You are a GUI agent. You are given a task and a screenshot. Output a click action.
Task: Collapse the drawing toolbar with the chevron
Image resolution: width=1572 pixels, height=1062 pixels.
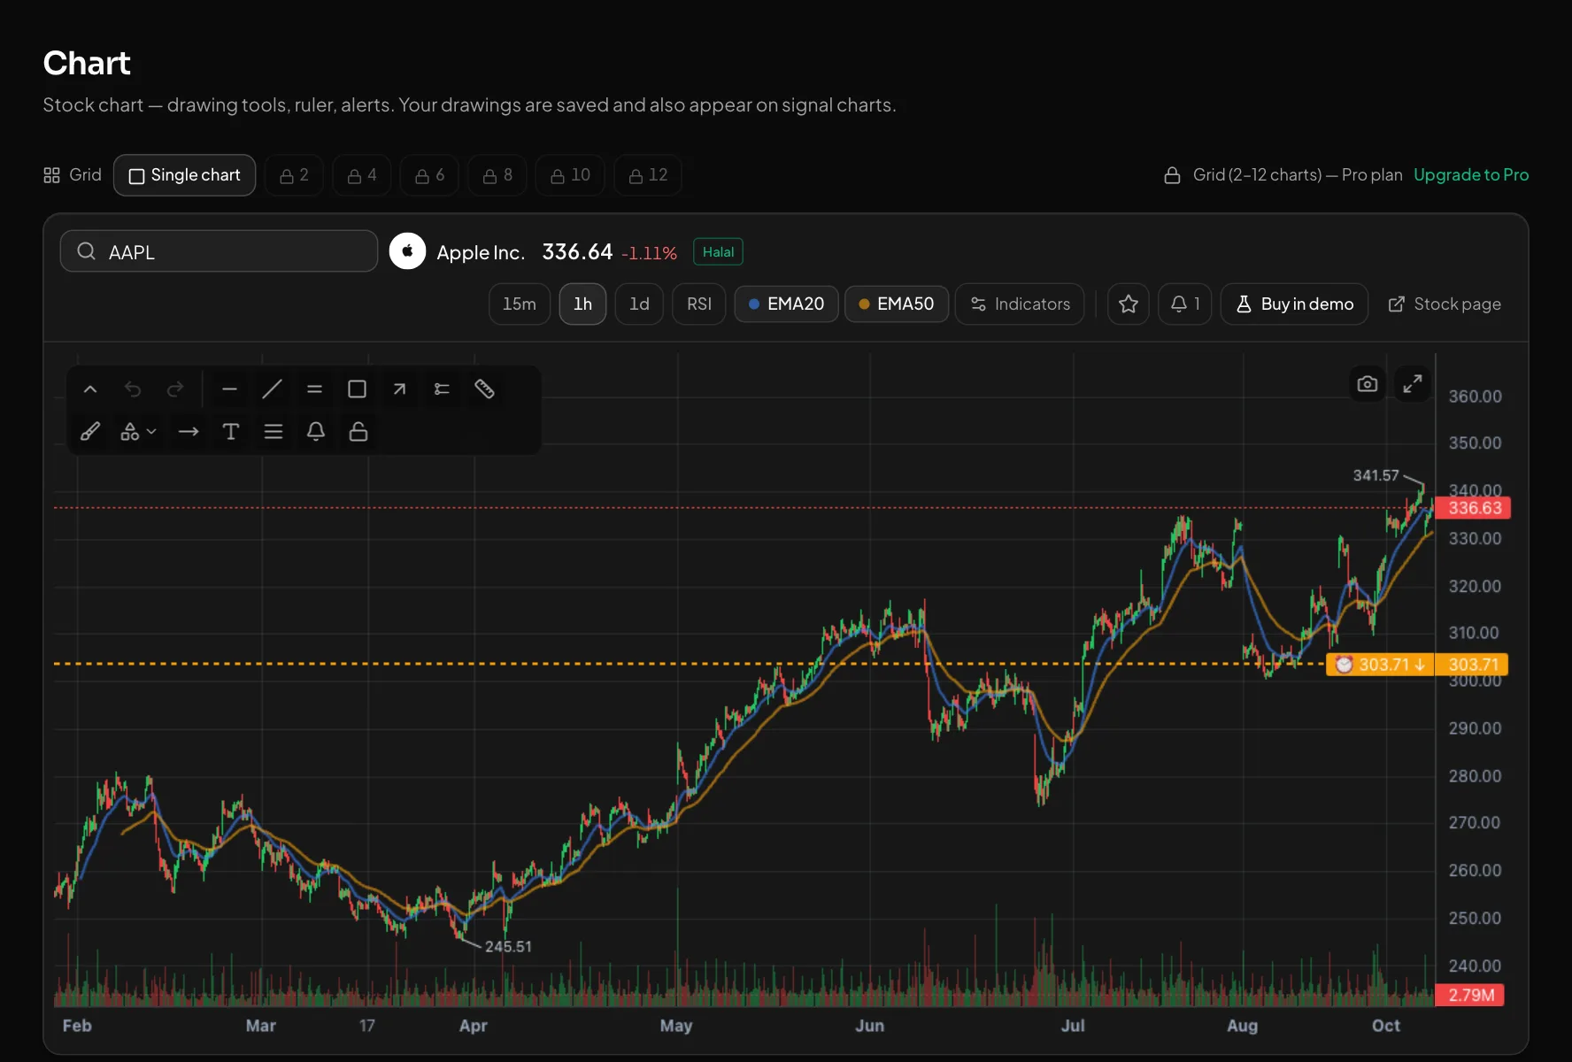coord(90,389)
